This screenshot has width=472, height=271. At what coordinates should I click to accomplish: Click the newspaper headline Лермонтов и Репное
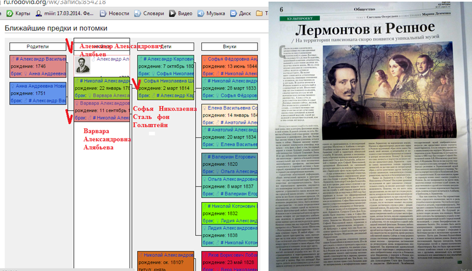365,29
